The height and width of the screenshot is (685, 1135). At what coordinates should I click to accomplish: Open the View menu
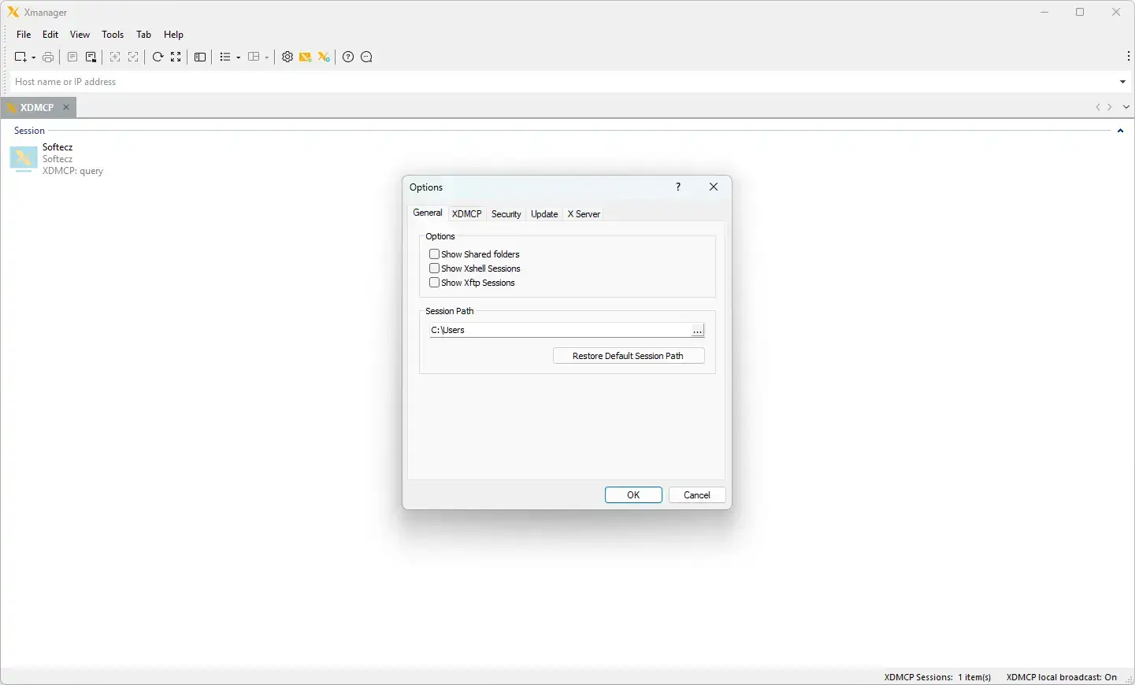click(80, 35)
